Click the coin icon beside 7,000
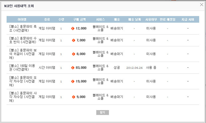 point(73,40)
